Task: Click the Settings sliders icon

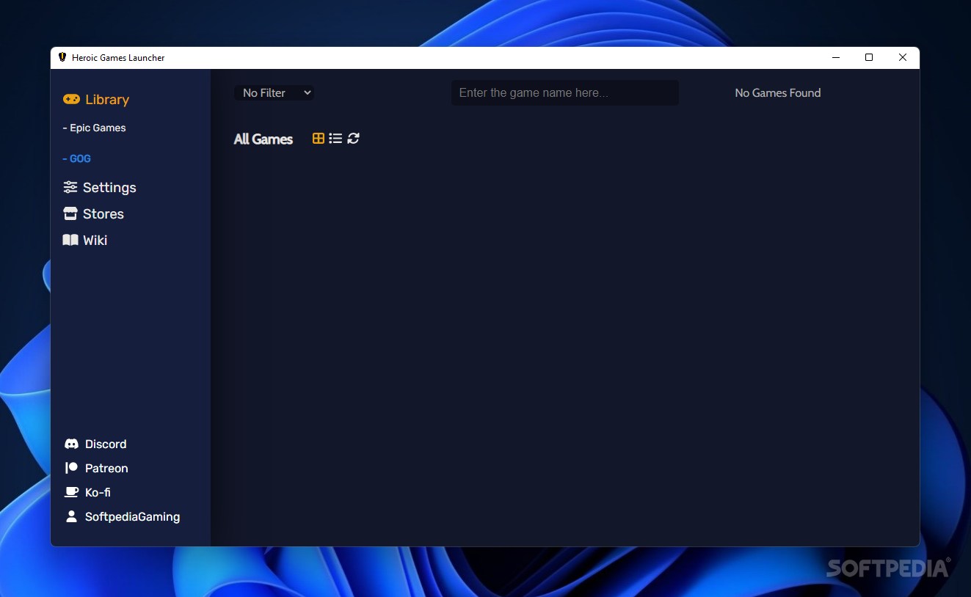Action: click(70, 187)
